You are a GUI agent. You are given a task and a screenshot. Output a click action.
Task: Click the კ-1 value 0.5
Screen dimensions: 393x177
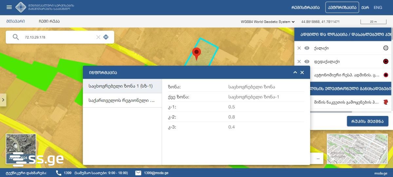pos(232,107)
